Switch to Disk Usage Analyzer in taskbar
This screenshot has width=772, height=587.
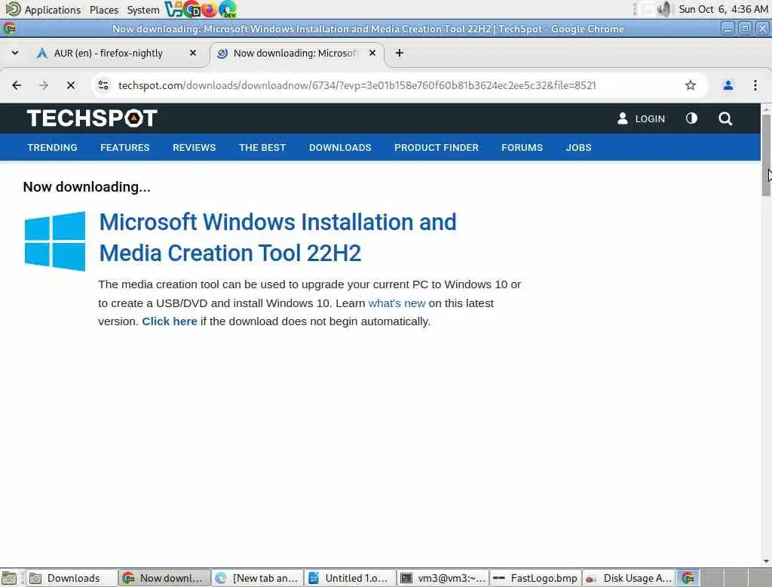coord(628,578)
